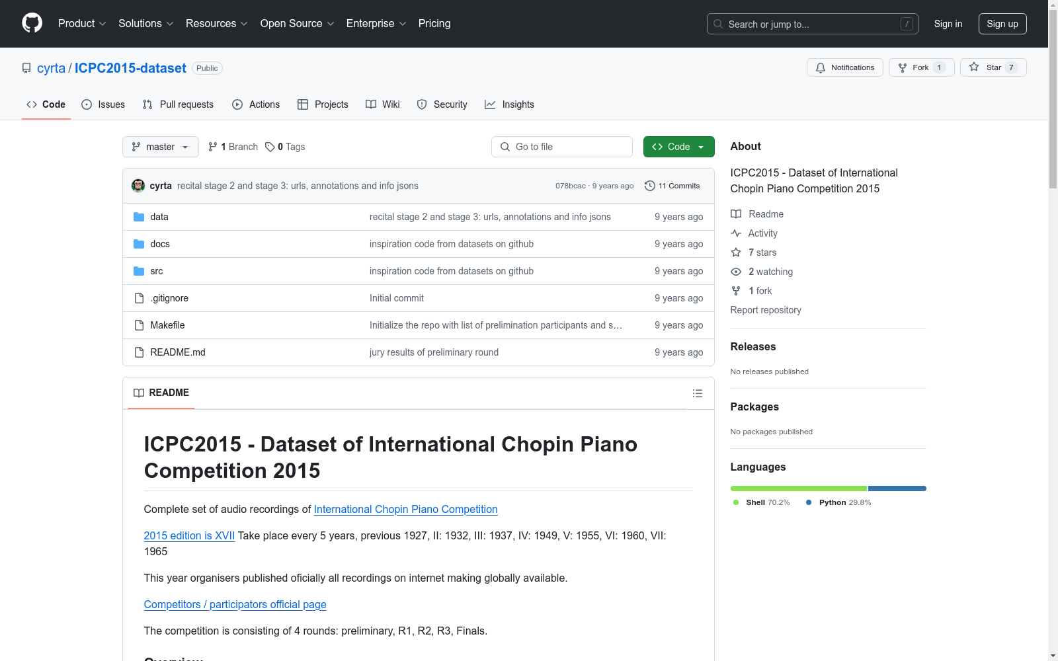This screenshot has width=1058, height=661.
Task: Click the search magnifier icon in header
Action: (x=718, y=24)
